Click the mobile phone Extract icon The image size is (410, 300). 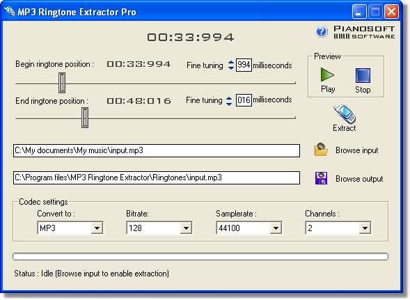click(344, 113)
